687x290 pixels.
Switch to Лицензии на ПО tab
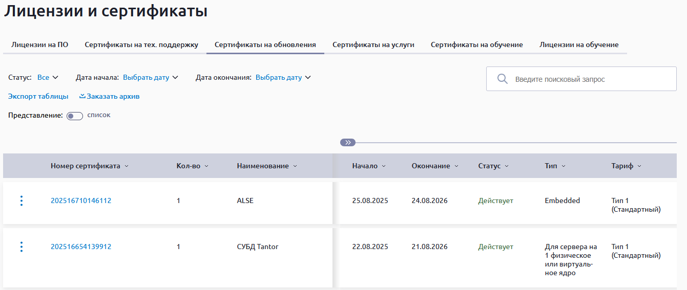pos(39,45)
